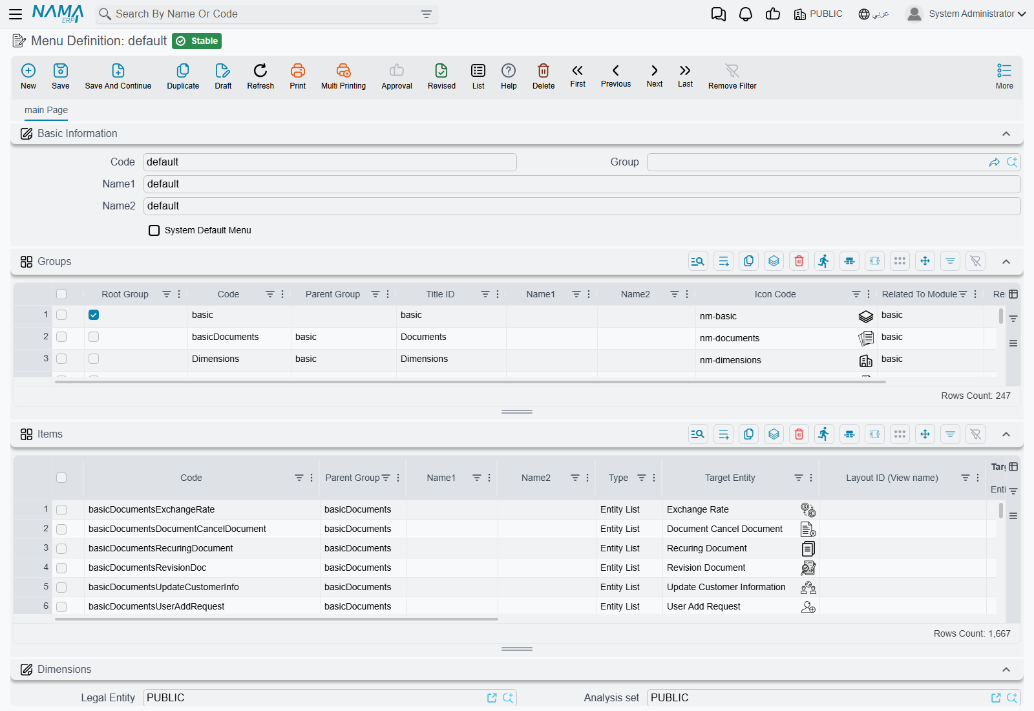Open Help
This screenshot has width=1034, height=711.
[509, 76]
